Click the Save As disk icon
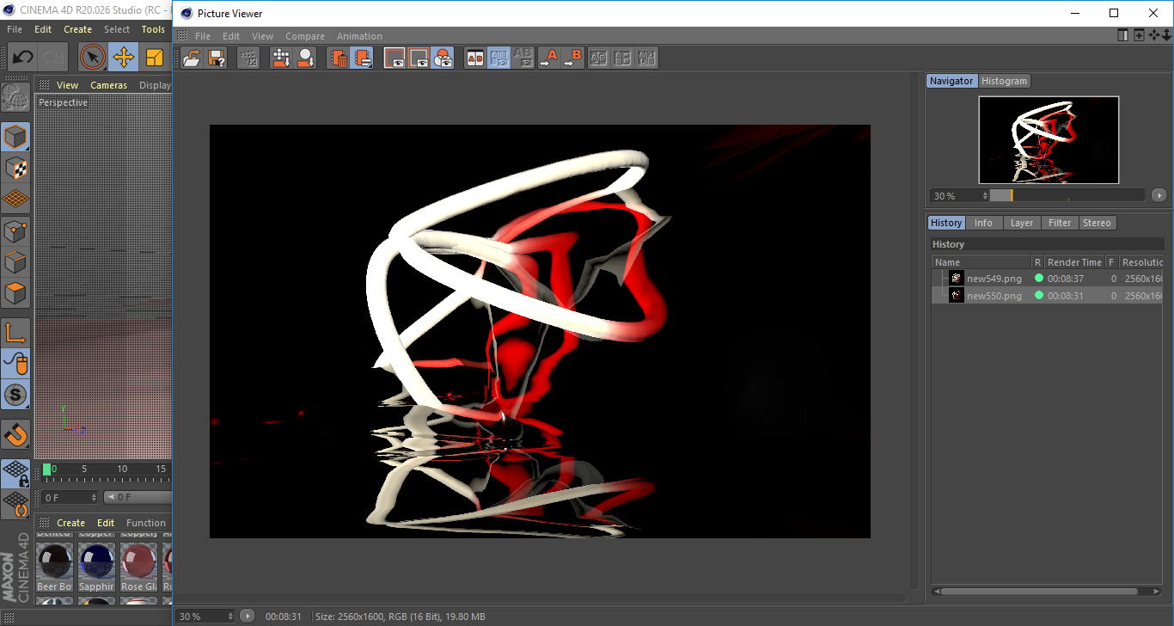This screenshot has height=626, width=1174. pos(217,58)
